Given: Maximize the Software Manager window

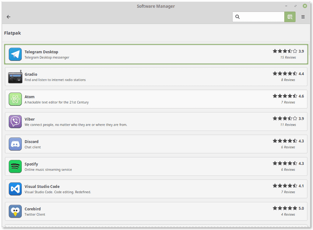Looking at the screenshot, I should 295,6.
